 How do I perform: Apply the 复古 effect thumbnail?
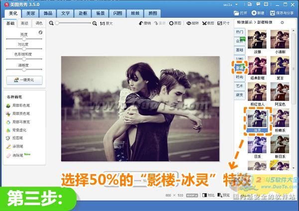280,66
